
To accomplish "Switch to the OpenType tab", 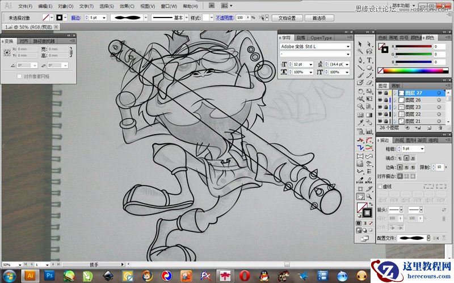I will 321,37.
